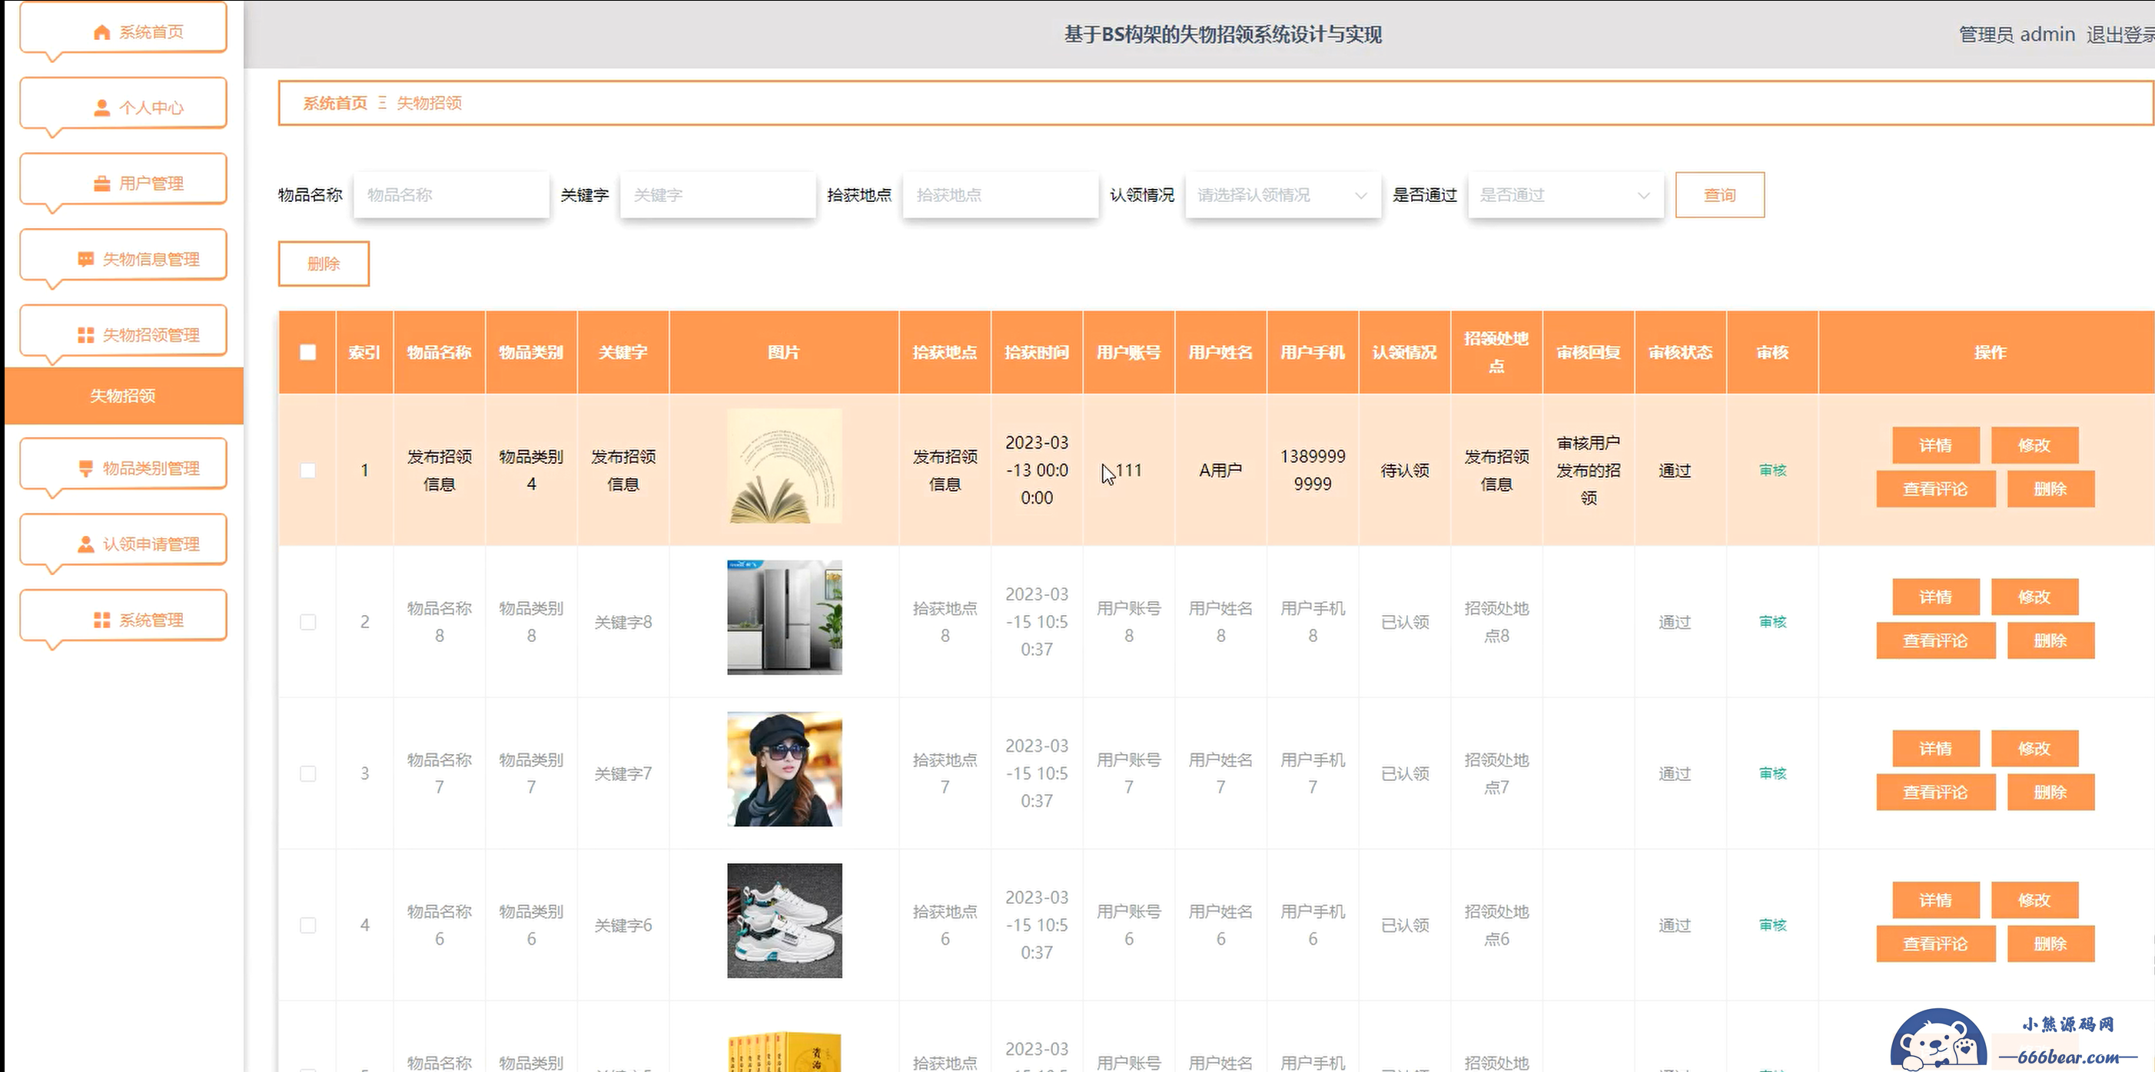Click the icon beside 物品类别管理
Viewport: 2155px width, 1072px height.
click(x=85, y=468)
